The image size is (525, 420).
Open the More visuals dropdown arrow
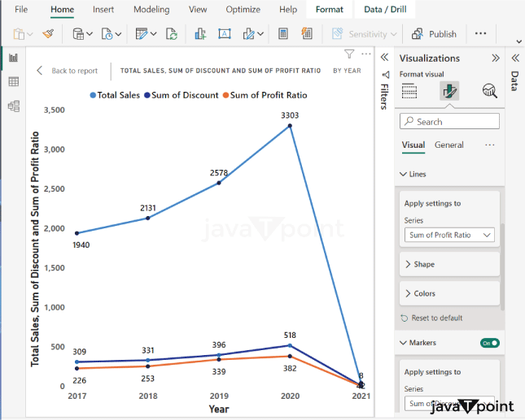[x=260, y=34]
